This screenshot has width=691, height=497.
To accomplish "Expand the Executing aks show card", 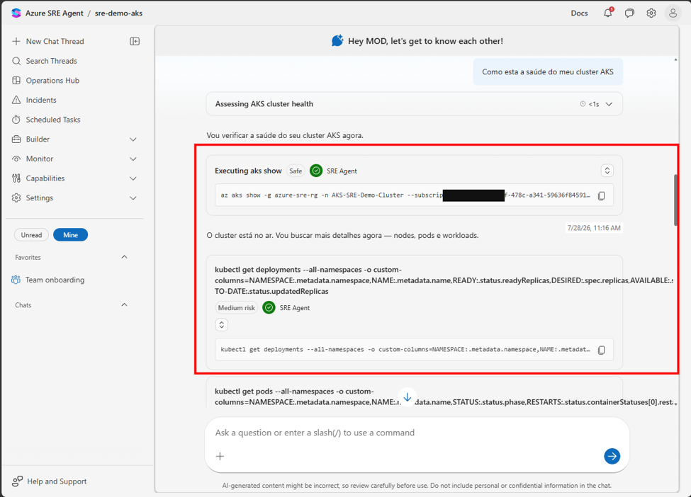I will click(607, 171).
